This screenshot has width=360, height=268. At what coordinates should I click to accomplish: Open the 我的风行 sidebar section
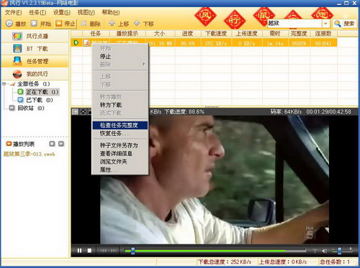coord(35,74)
